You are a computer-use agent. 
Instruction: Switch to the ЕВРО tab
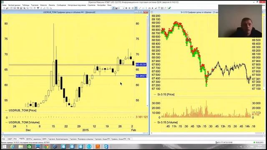click(45, 139)
